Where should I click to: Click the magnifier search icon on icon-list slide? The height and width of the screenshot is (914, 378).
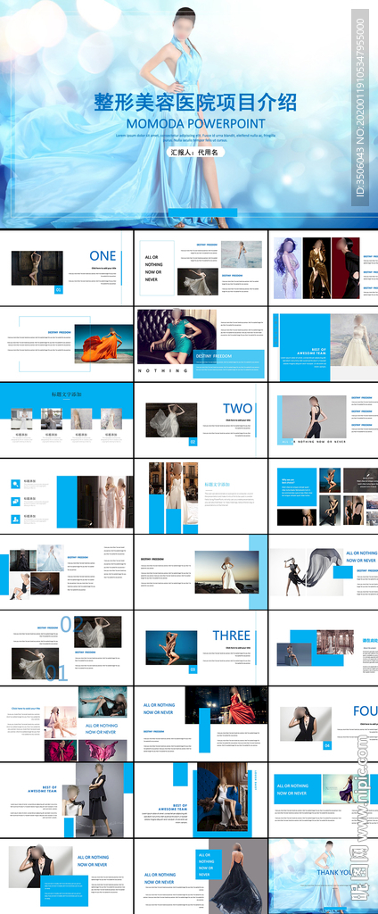coord(16,484)
